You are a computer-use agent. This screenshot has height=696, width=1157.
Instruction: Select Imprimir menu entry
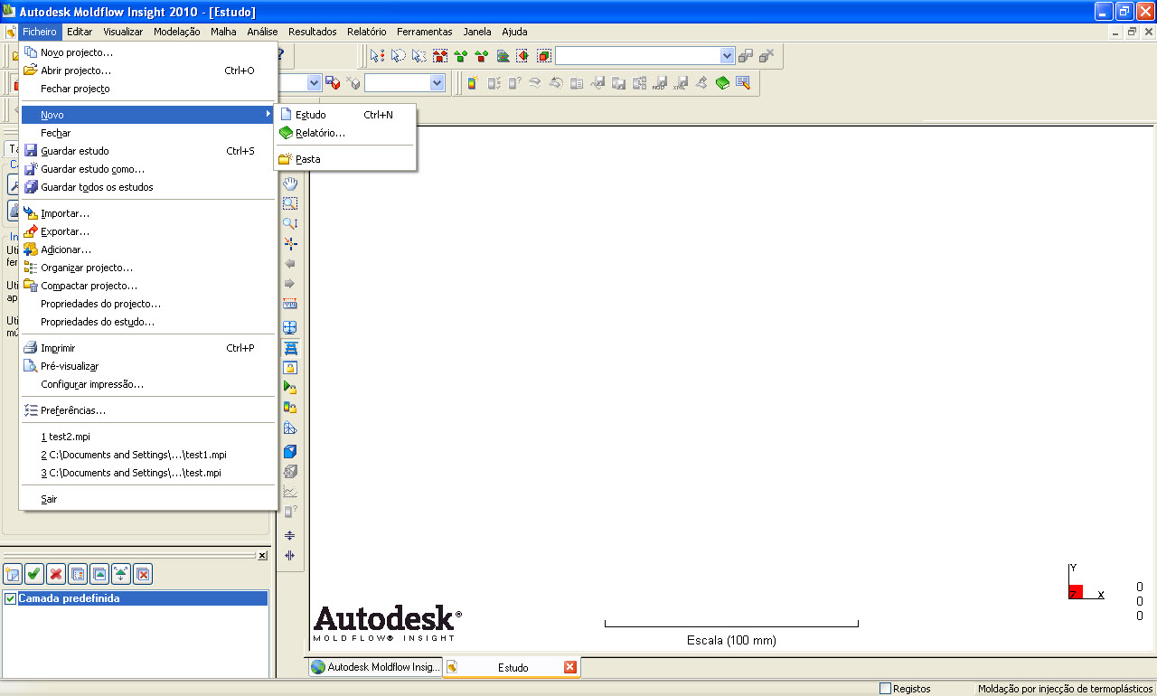tap(148, 348)
